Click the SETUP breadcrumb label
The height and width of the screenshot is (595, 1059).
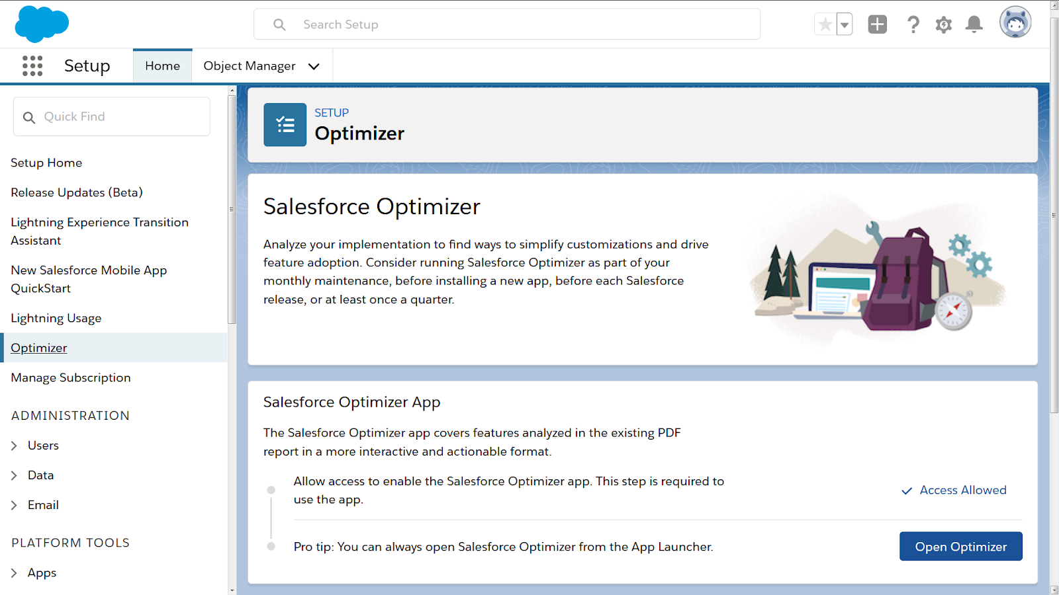coord(332,113)
